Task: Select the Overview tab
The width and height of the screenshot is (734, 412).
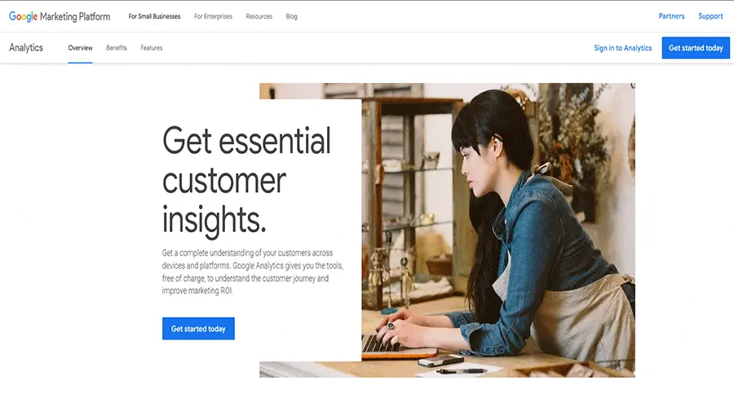Action: (80, 48)
